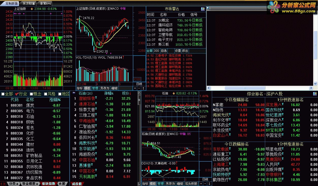Viewport: 318px width, 186px height.
Task: Click - button under 石油 chart
Action: 205,184
